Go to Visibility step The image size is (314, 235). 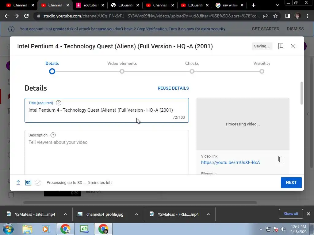click(262, 68)
